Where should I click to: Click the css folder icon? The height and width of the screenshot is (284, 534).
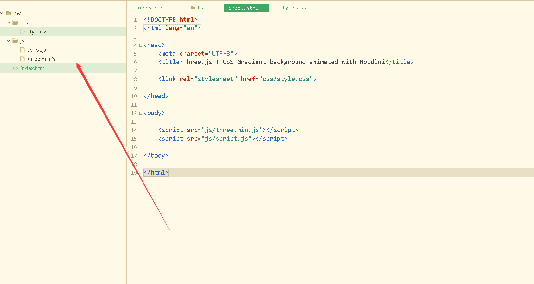pos(15,23)
